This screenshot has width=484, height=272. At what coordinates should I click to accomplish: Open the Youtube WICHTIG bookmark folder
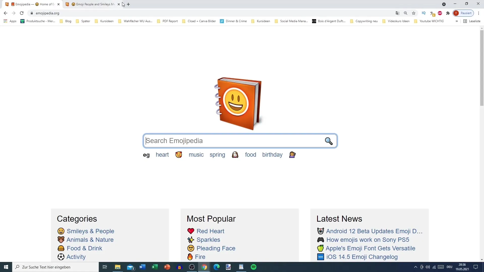tap(429, 21)
